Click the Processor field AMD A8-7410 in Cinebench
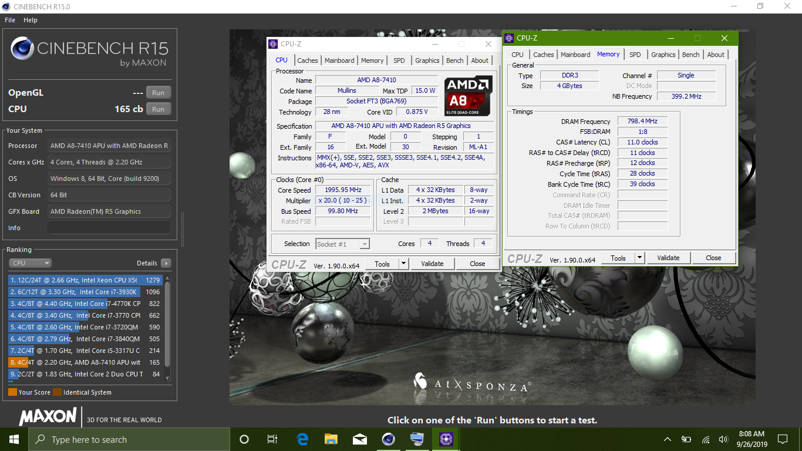Image resolution: width=802 pixels, height=451 pixels. [x=109, y=146]
